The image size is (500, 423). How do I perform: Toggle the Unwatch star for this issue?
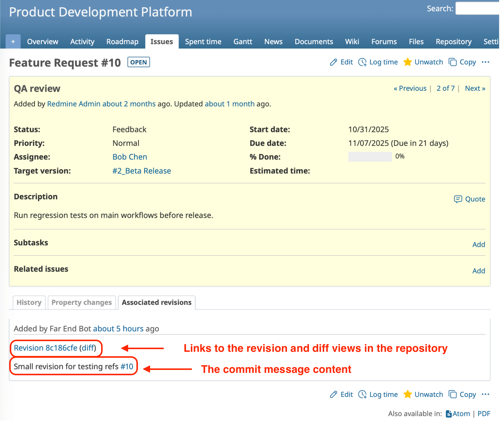pos(408,62)
